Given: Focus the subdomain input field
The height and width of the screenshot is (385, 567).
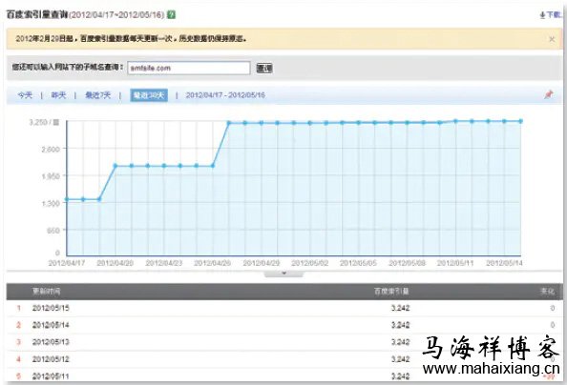Looking at the screenshot, I should pyautogui.click(x=189, y=68).
